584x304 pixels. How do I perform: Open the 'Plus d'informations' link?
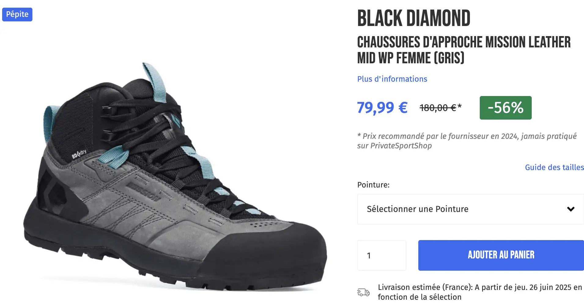392,79
